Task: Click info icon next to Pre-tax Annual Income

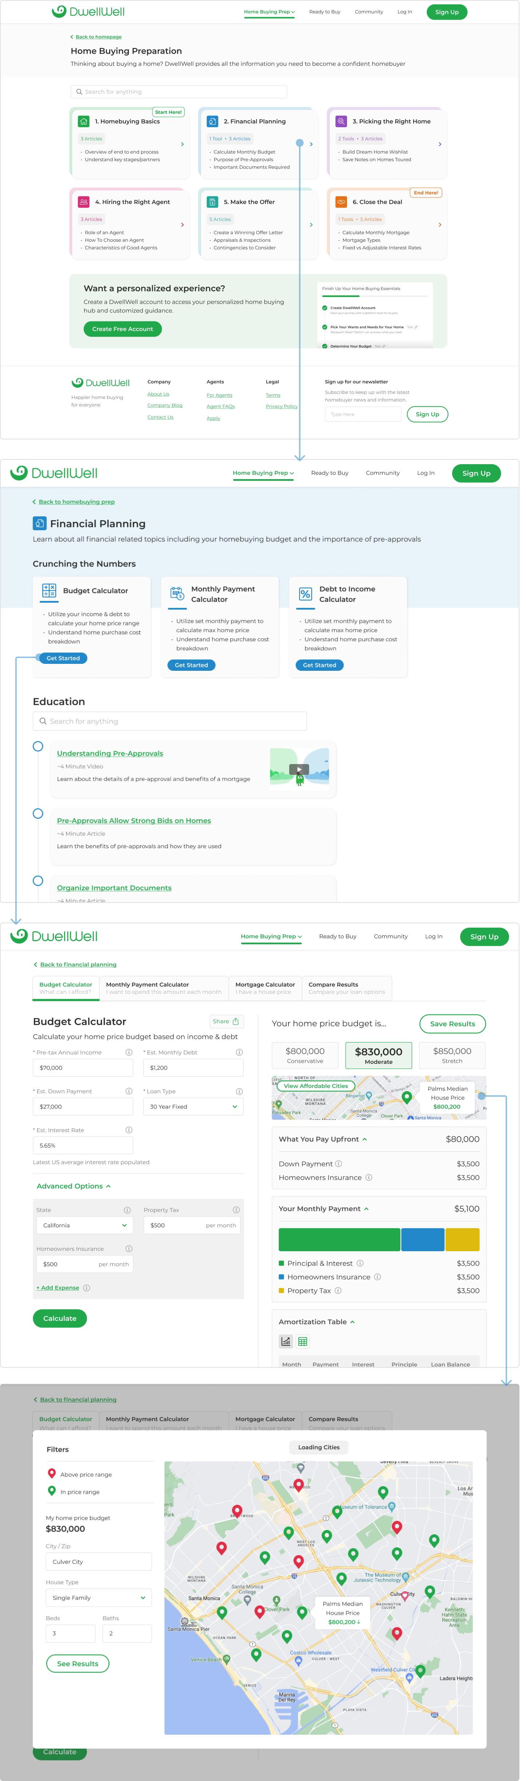Action: click(128, 1052)
